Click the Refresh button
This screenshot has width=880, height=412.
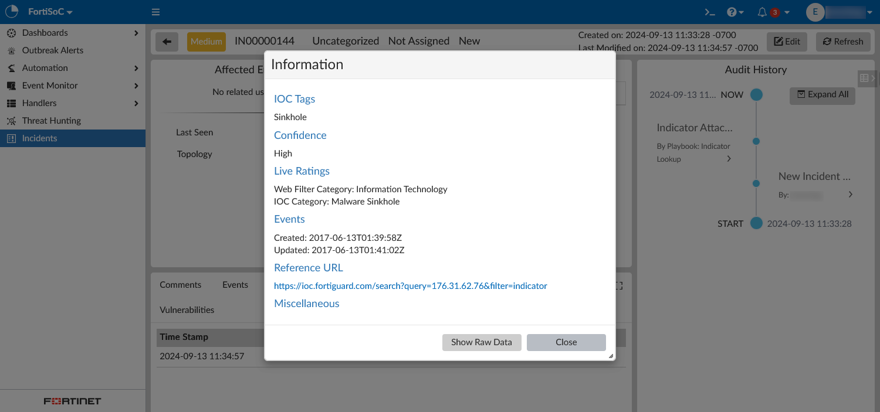pyautogui.click(x=843, y=42)
